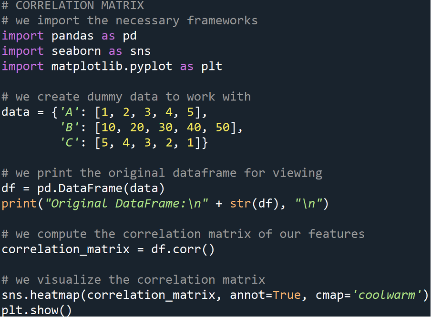Click the "True" value of annot

coord(287,295)
